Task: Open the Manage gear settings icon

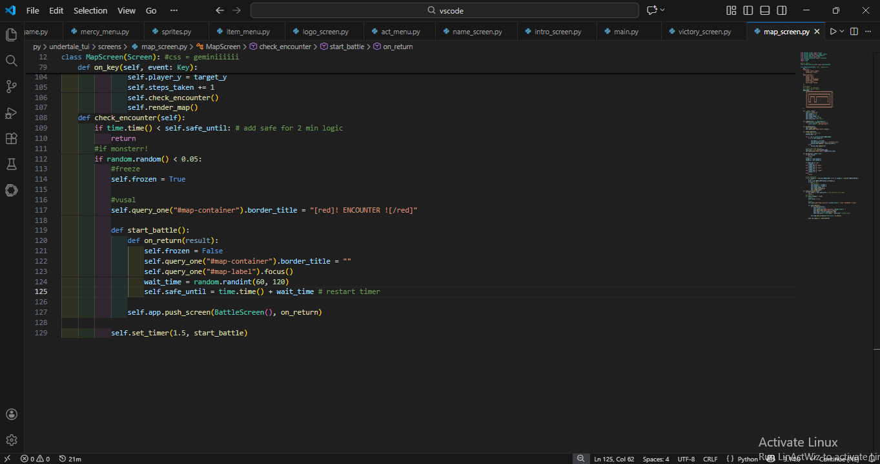Action: (11, 440)
